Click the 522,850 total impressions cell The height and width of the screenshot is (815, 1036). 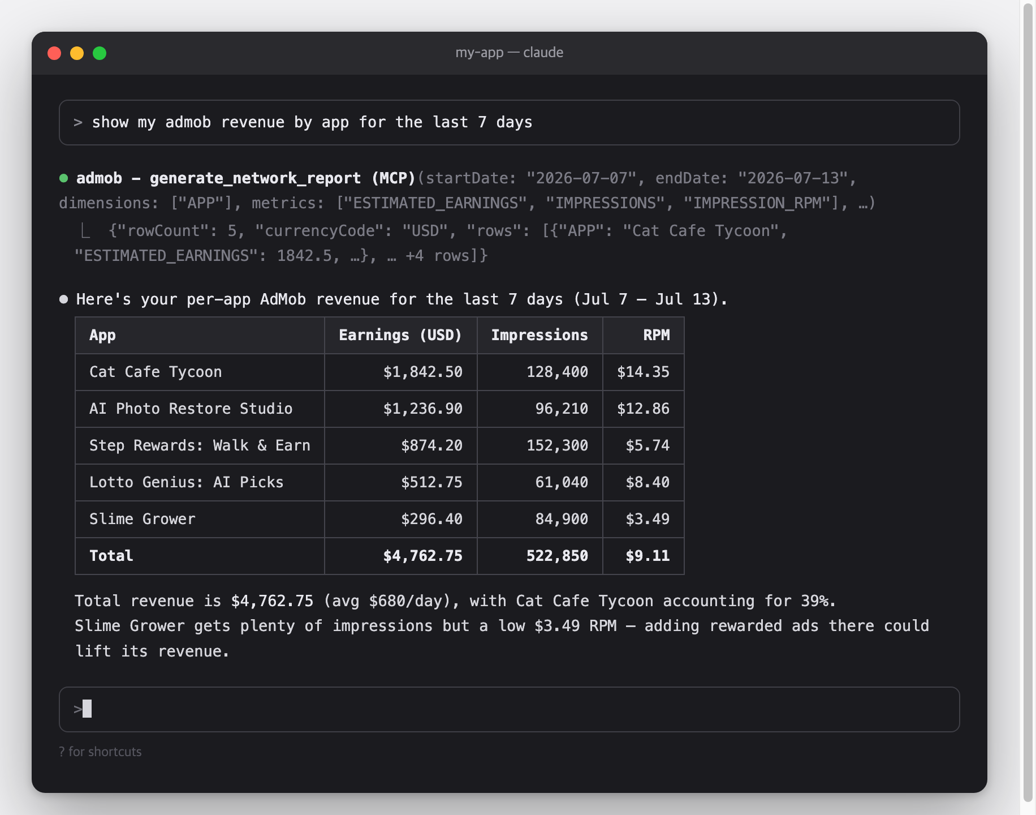coord(540,556)
